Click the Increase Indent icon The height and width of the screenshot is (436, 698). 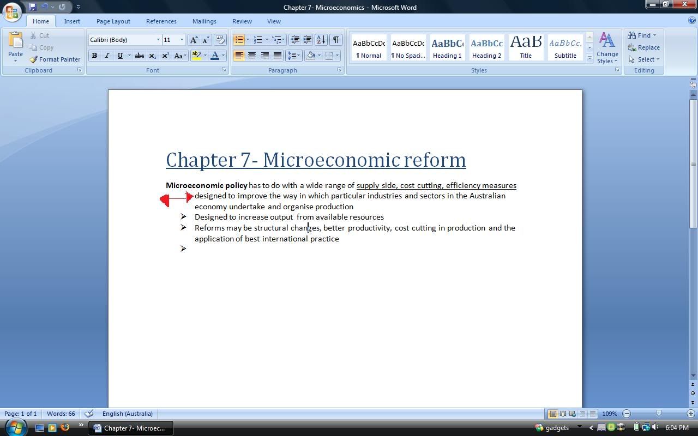coord(308,40)
